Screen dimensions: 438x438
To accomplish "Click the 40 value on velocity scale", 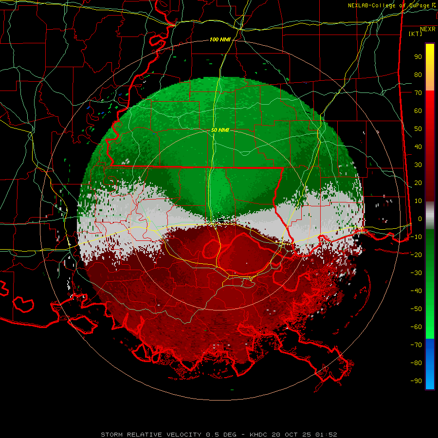I will click(x=418, y=147).
